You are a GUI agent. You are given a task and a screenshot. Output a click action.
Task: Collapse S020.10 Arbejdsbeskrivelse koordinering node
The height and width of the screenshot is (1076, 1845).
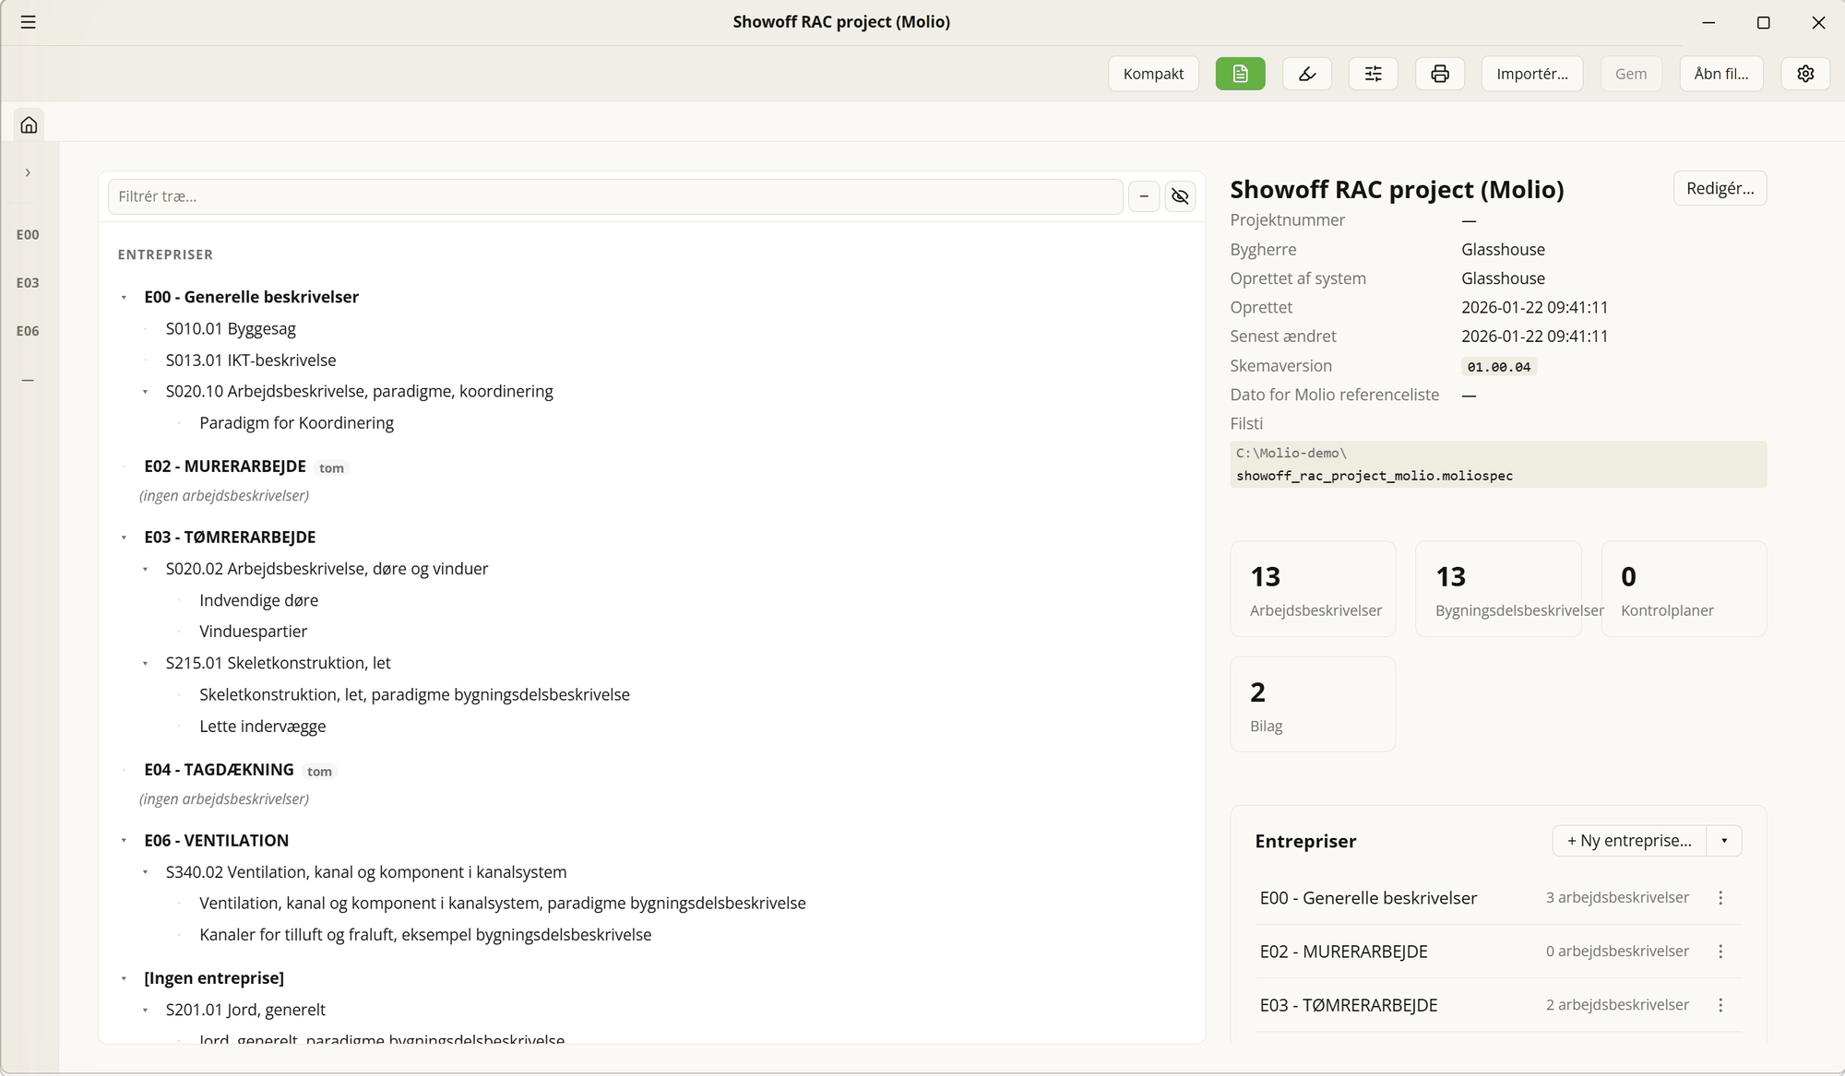[145, 392]
